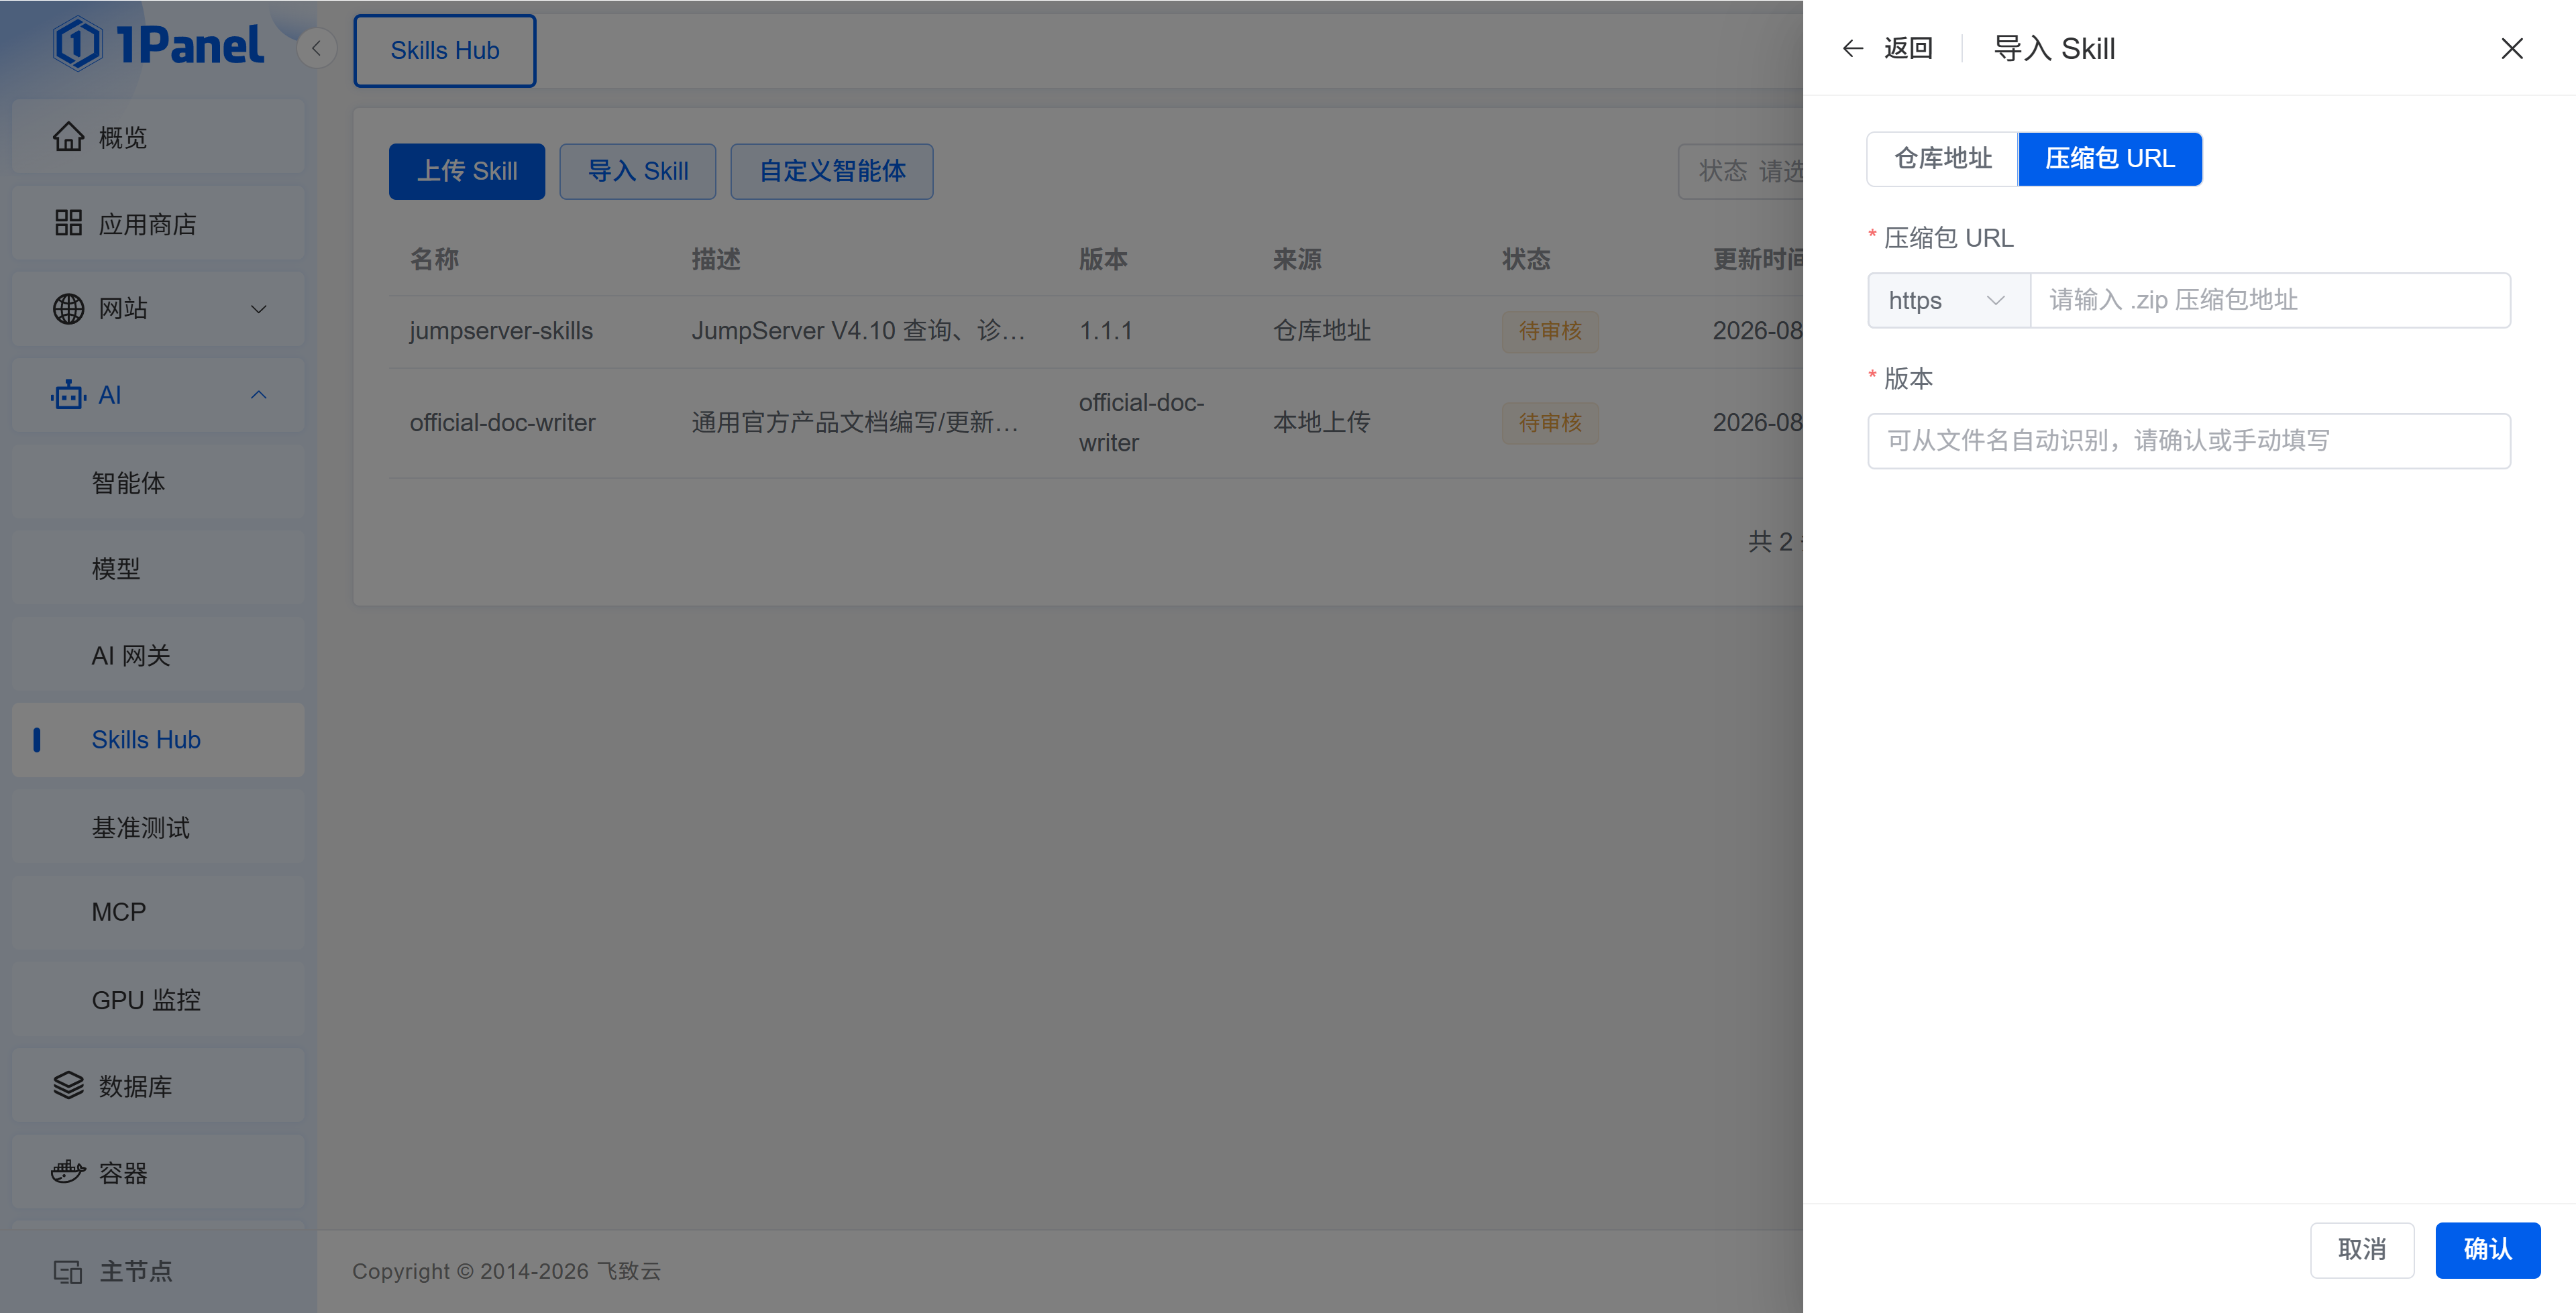Image resolution: width=2576 pixels, height=1313 pixels.
Task: Open GPU 监控 in the sidebar
Action: 158,999
